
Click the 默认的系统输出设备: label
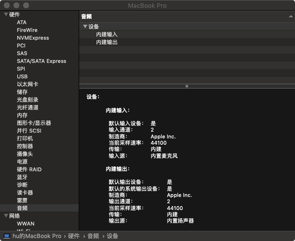tap(134, 189)
